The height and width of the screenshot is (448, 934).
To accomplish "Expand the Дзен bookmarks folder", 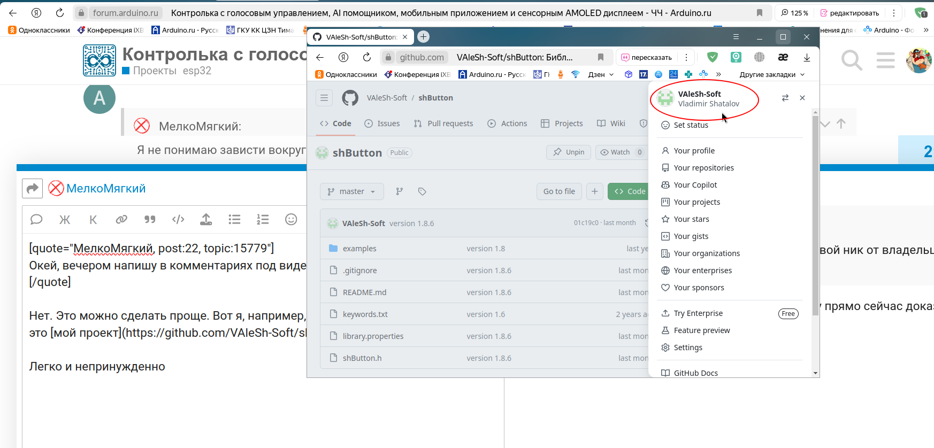I will [601, 74].
